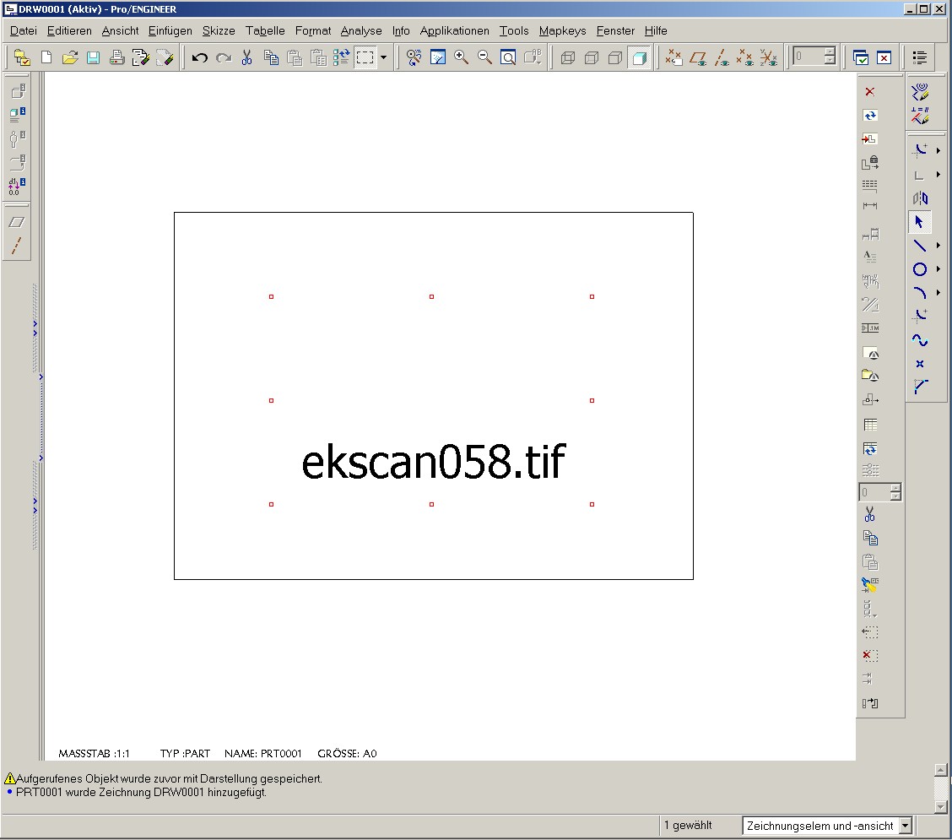Save the drawing with the floppy icon

tap(93, 57)
